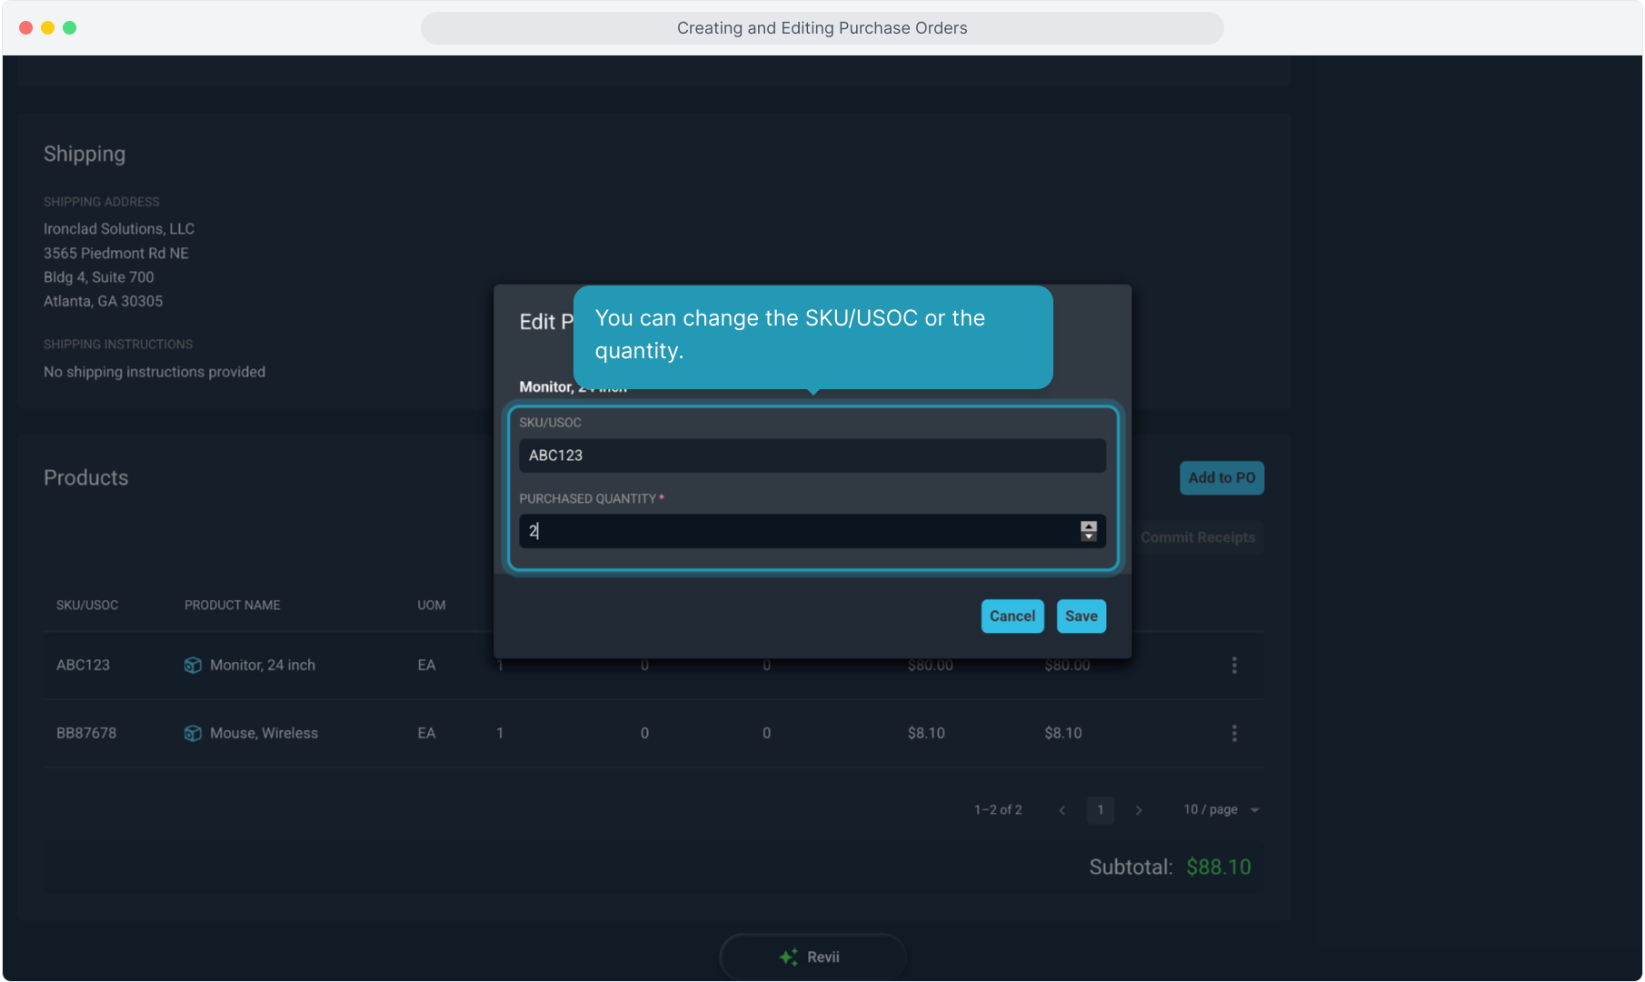The image size is (1645, 982).
Task: Close the window with the red button
Action: click(x=25, y=28)
